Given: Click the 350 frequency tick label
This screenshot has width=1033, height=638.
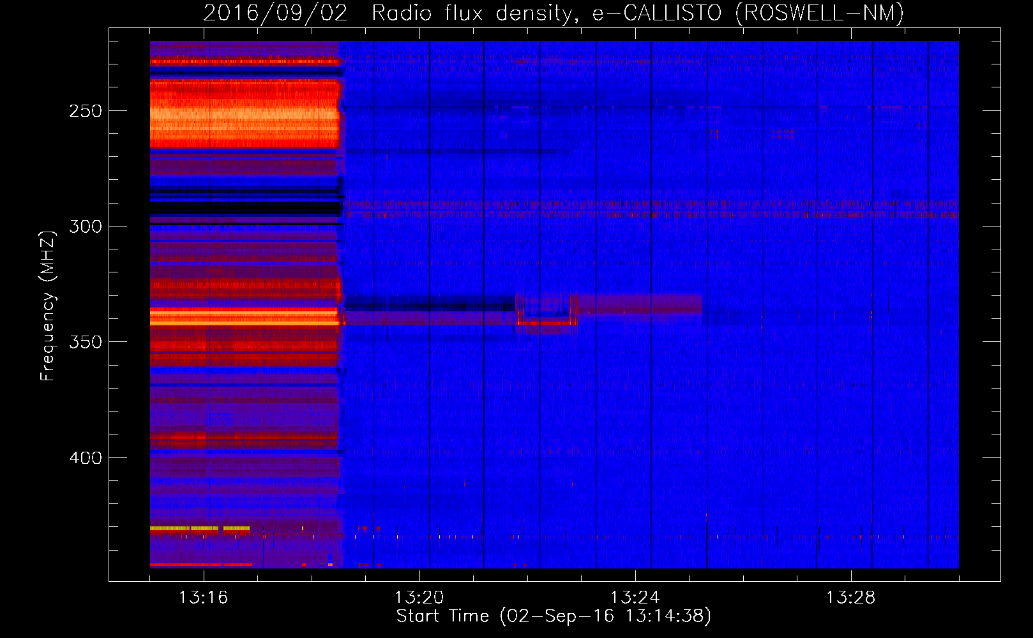Looking at the screenshot, I should [x=86, y=342].
